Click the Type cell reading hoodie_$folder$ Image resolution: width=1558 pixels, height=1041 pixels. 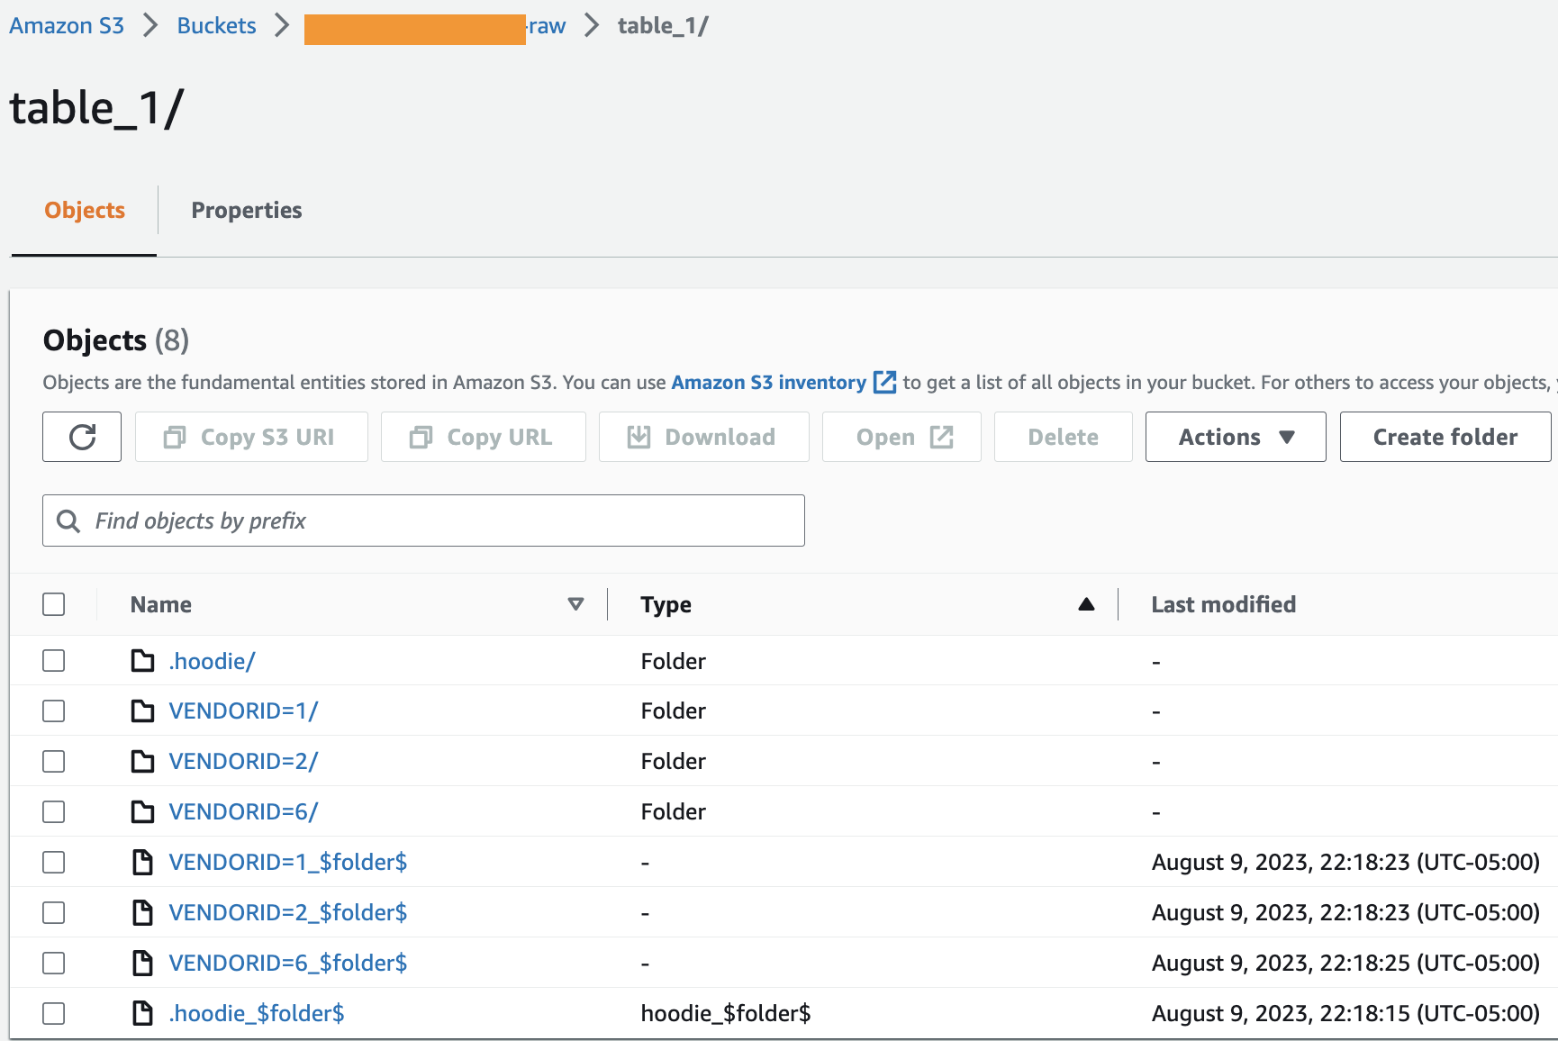pyautogui.click(x=726, y=1014)
